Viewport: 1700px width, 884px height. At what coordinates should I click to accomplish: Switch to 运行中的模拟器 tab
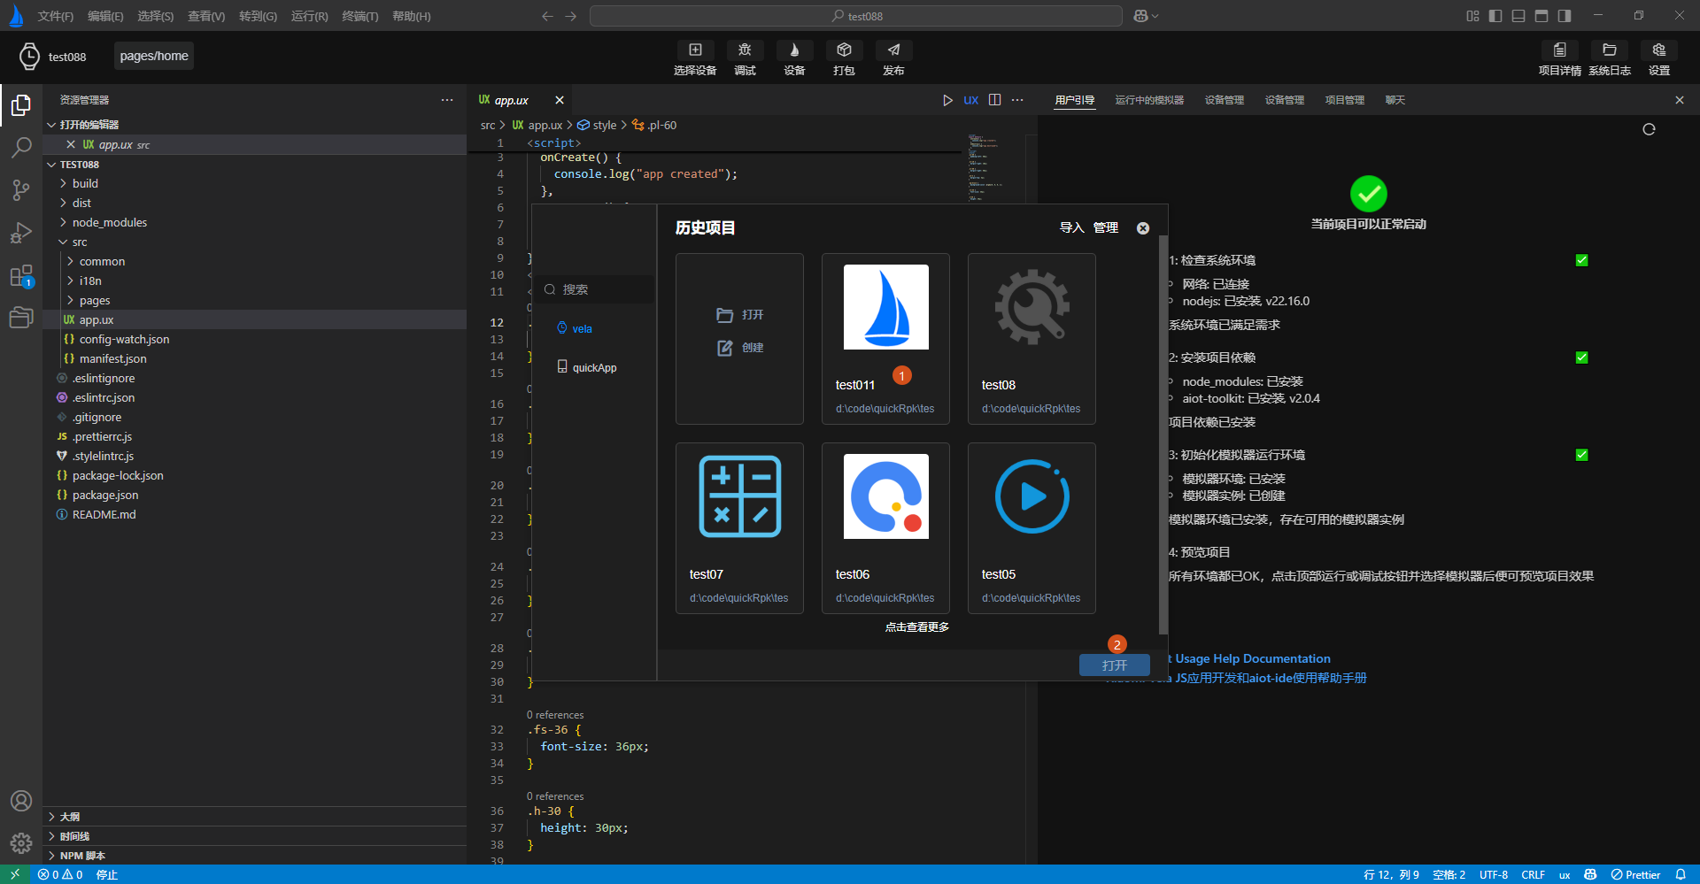(1148, 100)
